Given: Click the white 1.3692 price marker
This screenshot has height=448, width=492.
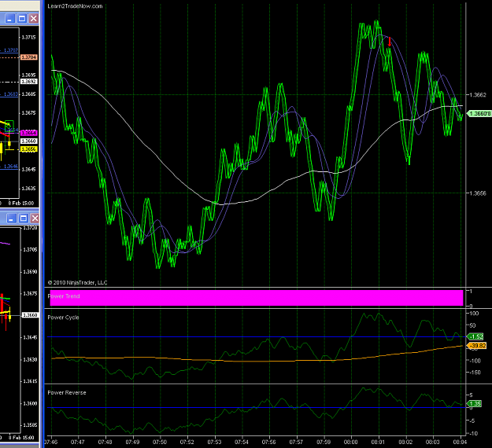Looking at the screenshot, I should click(x=29, y=82).
